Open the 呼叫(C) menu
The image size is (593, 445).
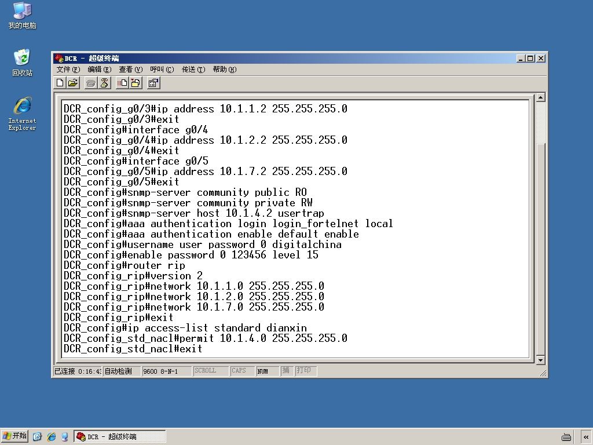[162, 70]
